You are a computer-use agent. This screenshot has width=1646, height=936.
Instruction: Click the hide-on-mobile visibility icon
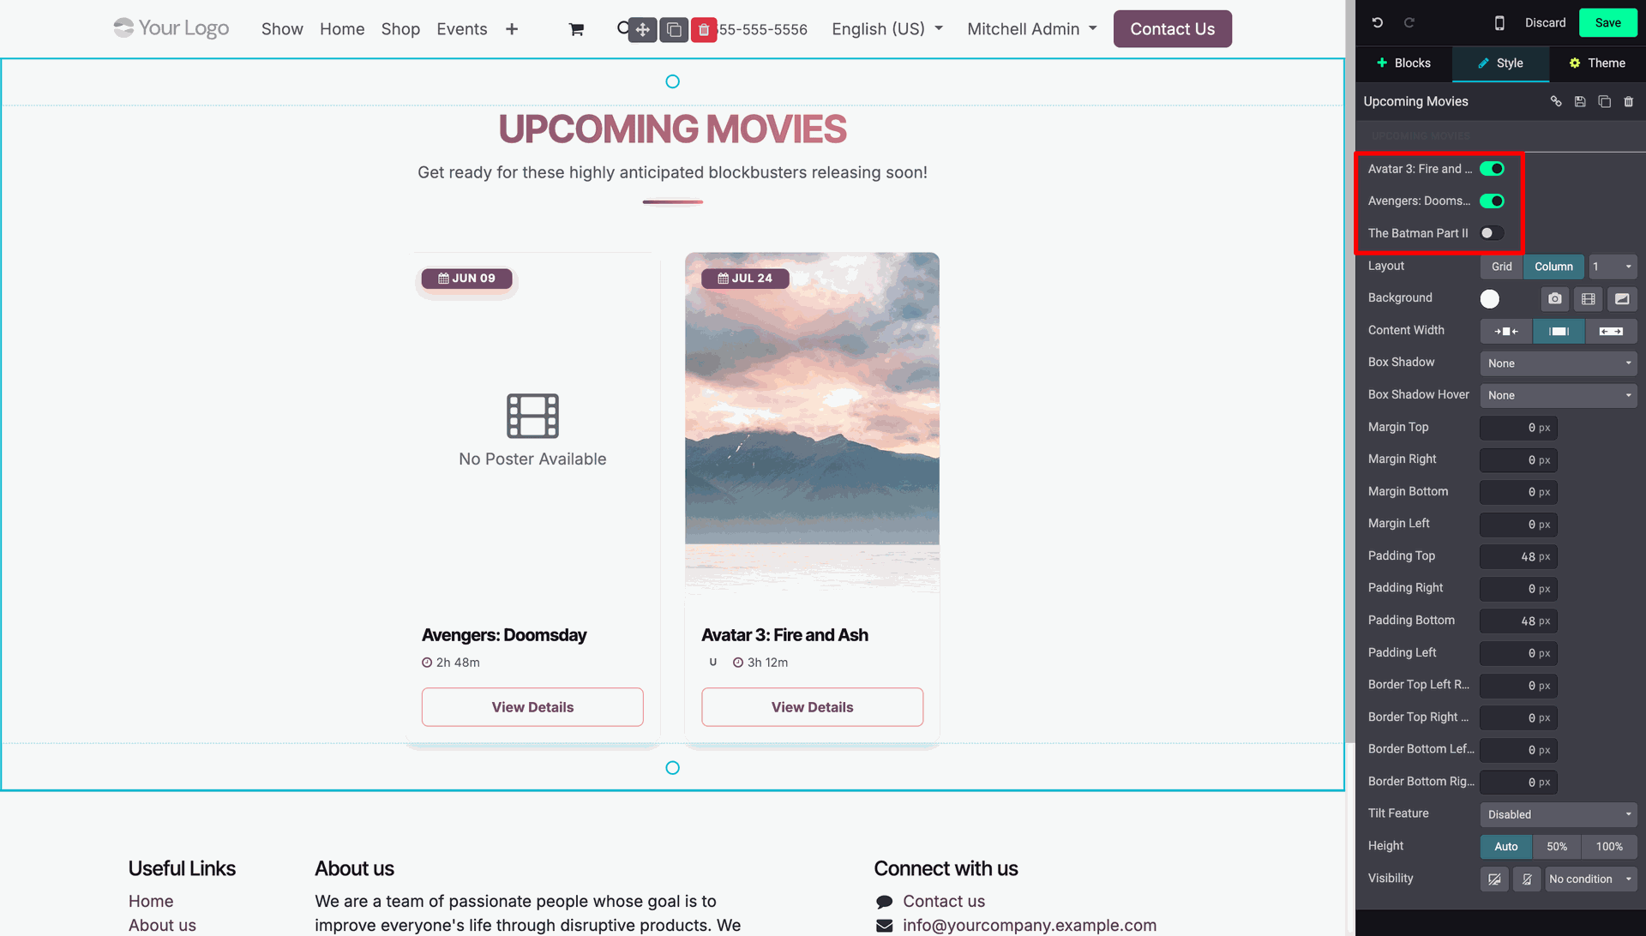point(1527,879)
